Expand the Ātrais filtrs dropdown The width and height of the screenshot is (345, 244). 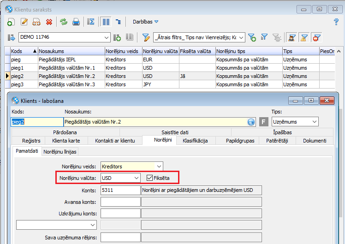(x=241, y=38)
